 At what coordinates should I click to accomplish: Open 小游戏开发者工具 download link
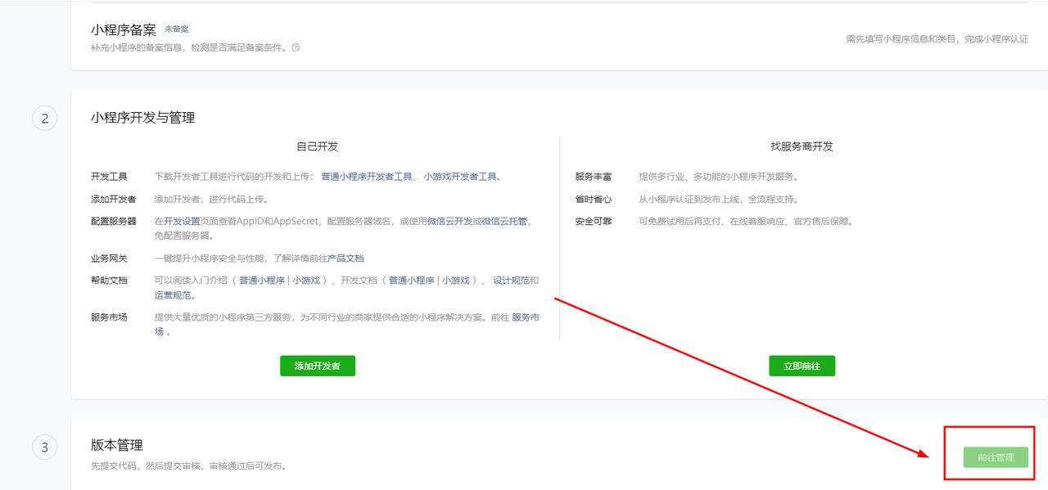(463, 176)
